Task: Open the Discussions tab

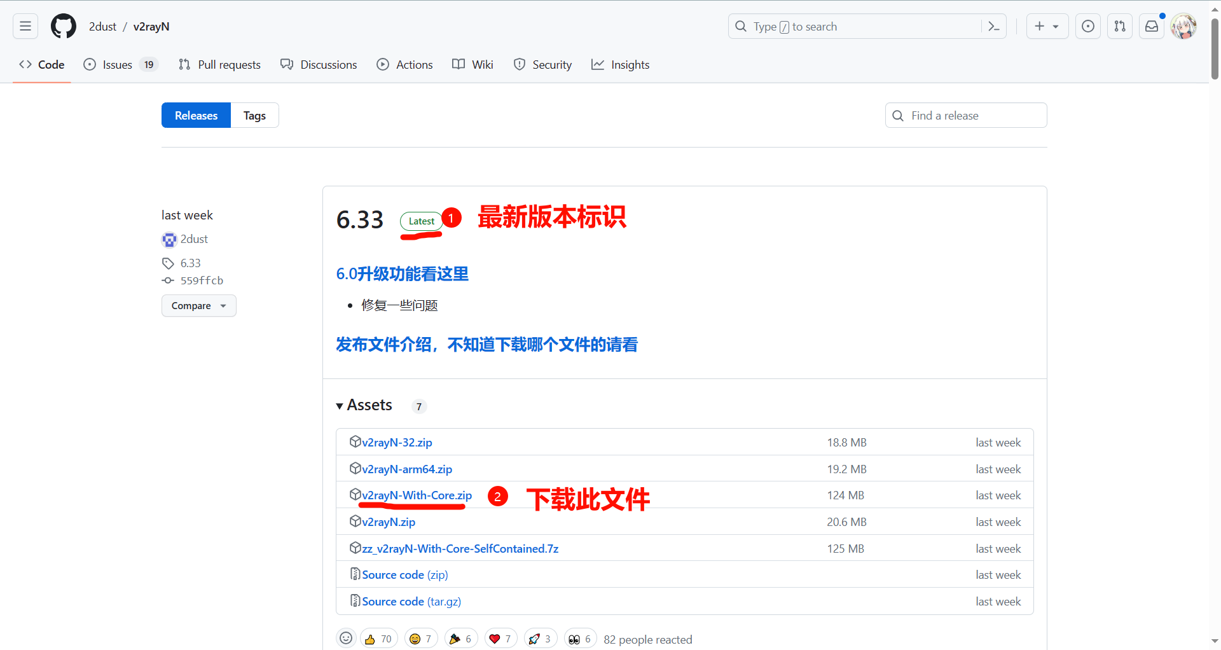Action: coord(319,64)
